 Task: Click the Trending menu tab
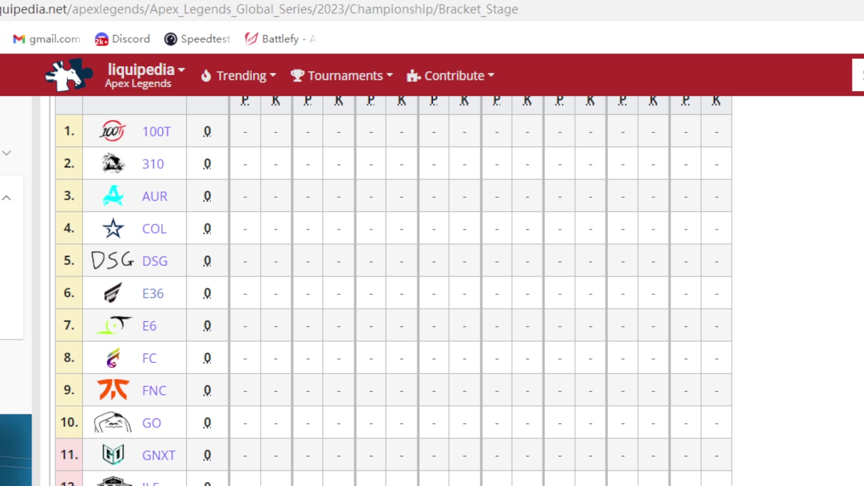(x=237, y=75)
